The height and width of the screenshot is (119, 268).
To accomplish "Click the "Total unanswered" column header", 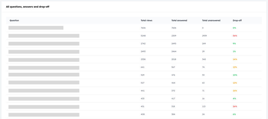I will point(211,21).
